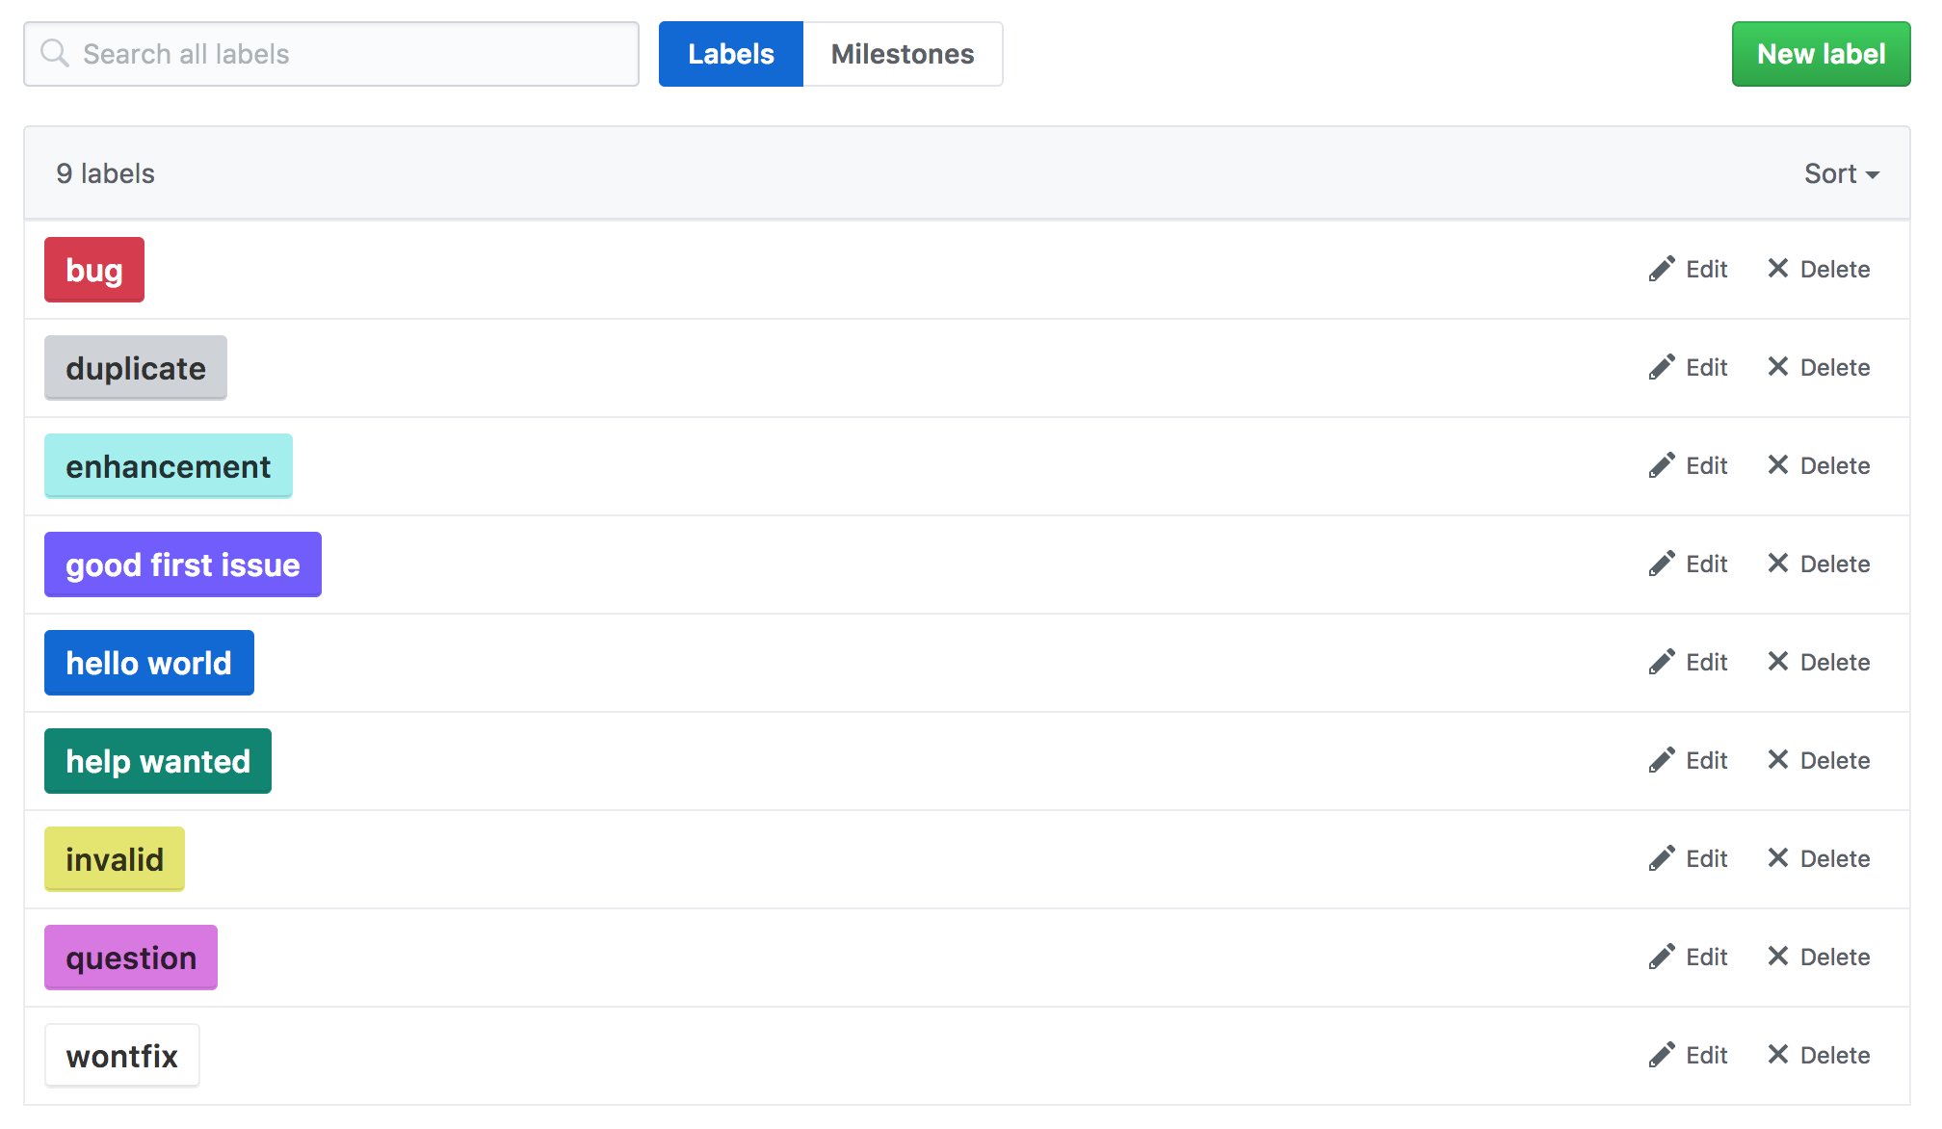
Task: Click X icon in help wanted row
Action: click(x=1777, y=760)
